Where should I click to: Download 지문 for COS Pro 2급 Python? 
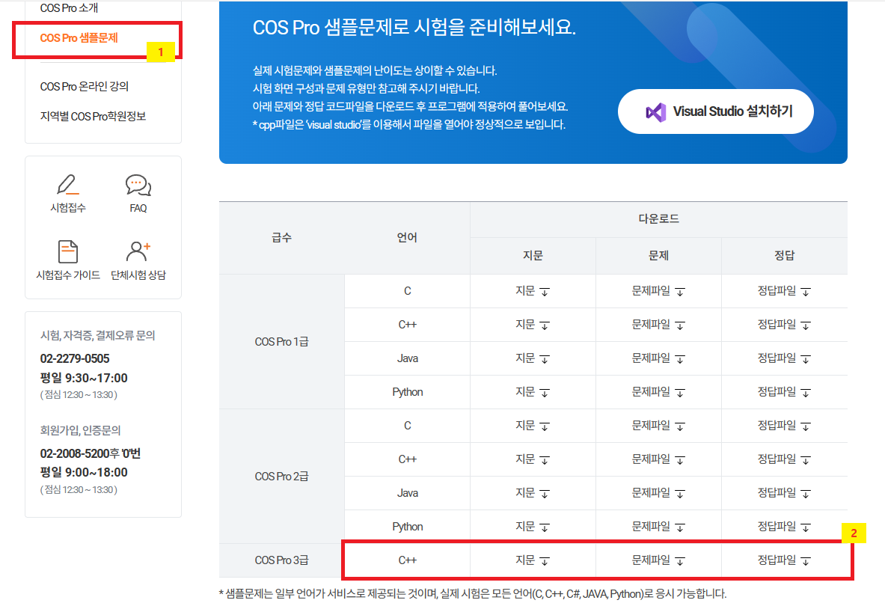point(532,526)
